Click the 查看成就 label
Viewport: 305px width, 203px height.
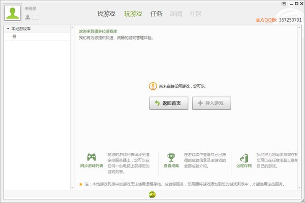[171, 166]
